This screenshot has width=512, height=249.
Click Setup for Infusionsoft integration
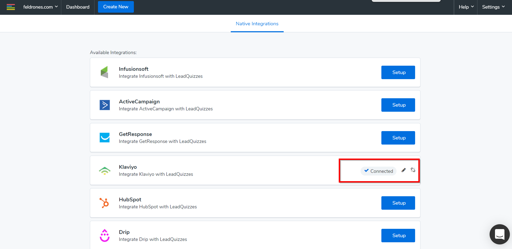point(398,72)
